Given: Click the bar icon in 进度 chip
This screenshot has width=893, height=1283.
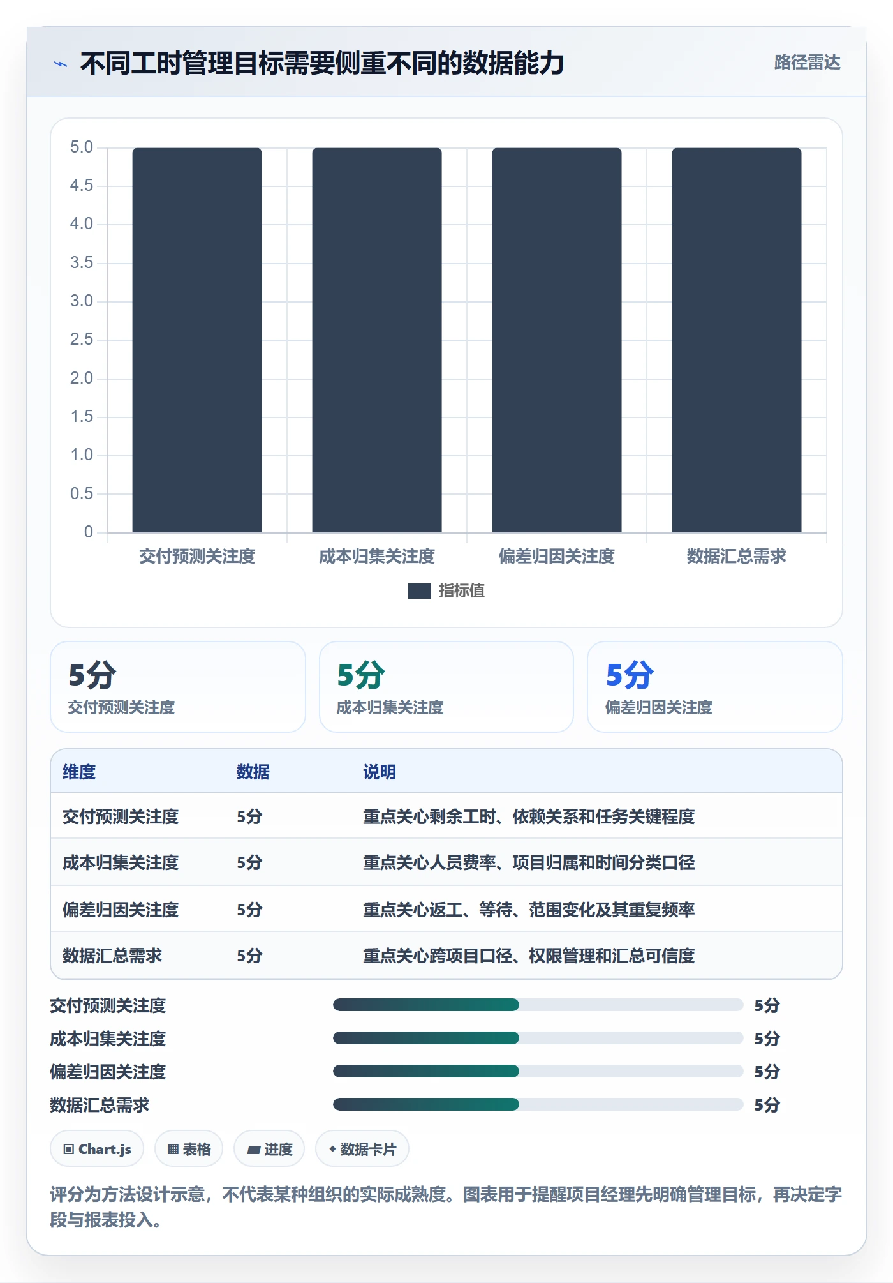Looking at the screenshot, I should click(x=254, y=1150).
